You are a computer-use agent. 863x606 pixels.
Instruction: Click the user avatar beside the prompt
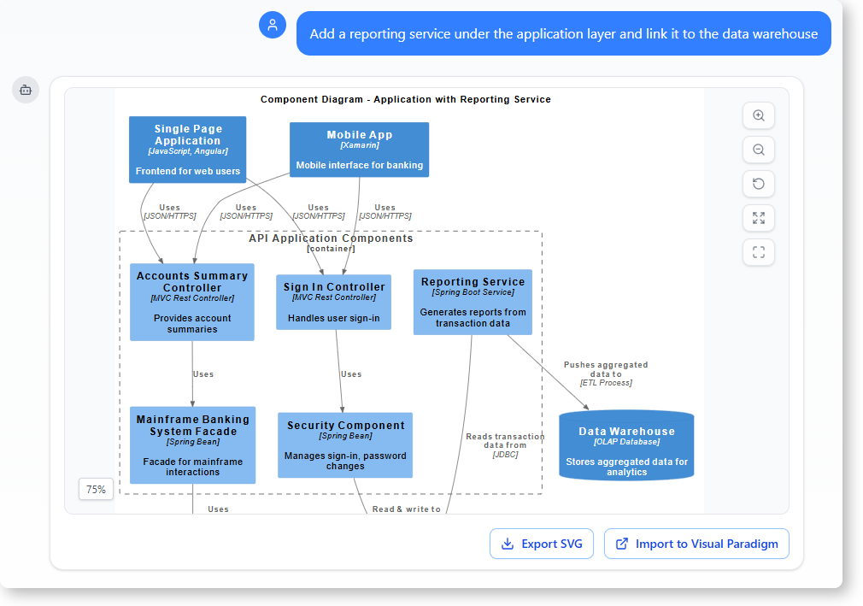coord(273,25)
